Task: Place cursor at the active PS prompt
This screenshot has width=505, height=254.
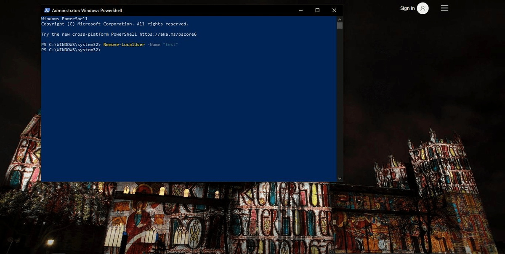Action: click(x=102, y=50)
